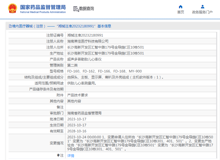Select 超声多普勒胎儿心率仪 product name
Viewport: 220px width, 160px height.
coord(84,59)
